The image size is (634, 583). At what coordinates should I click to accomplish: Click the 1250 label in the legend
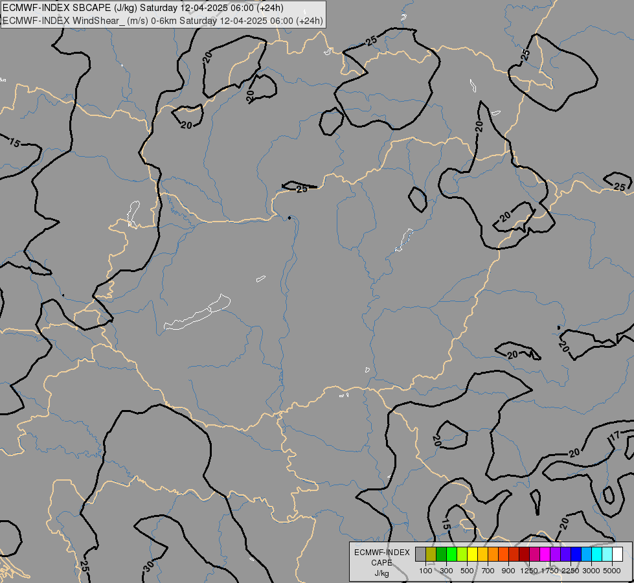coord(529,571)
